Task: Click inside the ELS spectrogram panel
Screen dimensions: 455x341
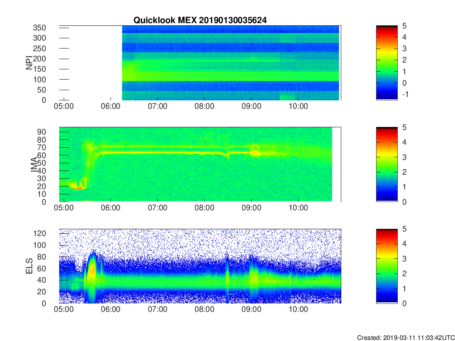Action: click(200, 266)
